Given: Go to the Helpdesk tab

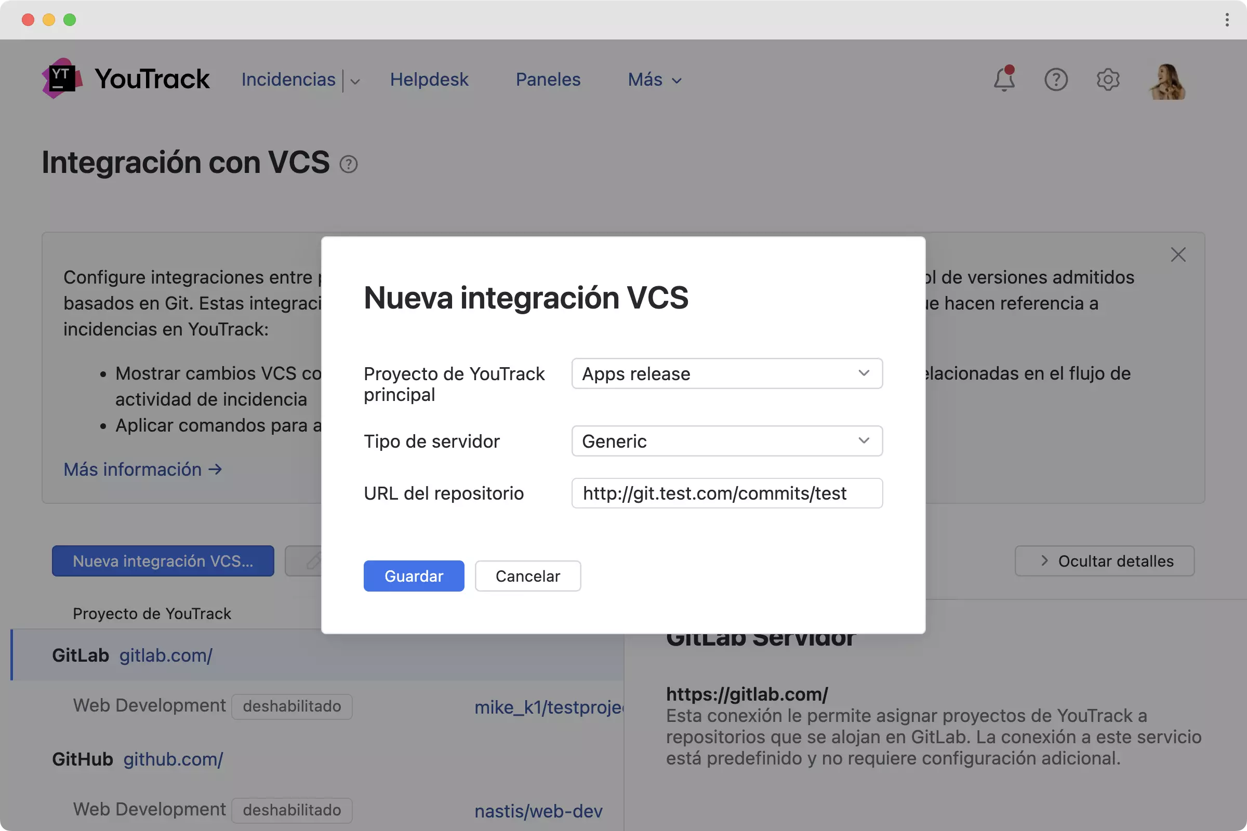Looking at the screenshot, I should (429, 79).
